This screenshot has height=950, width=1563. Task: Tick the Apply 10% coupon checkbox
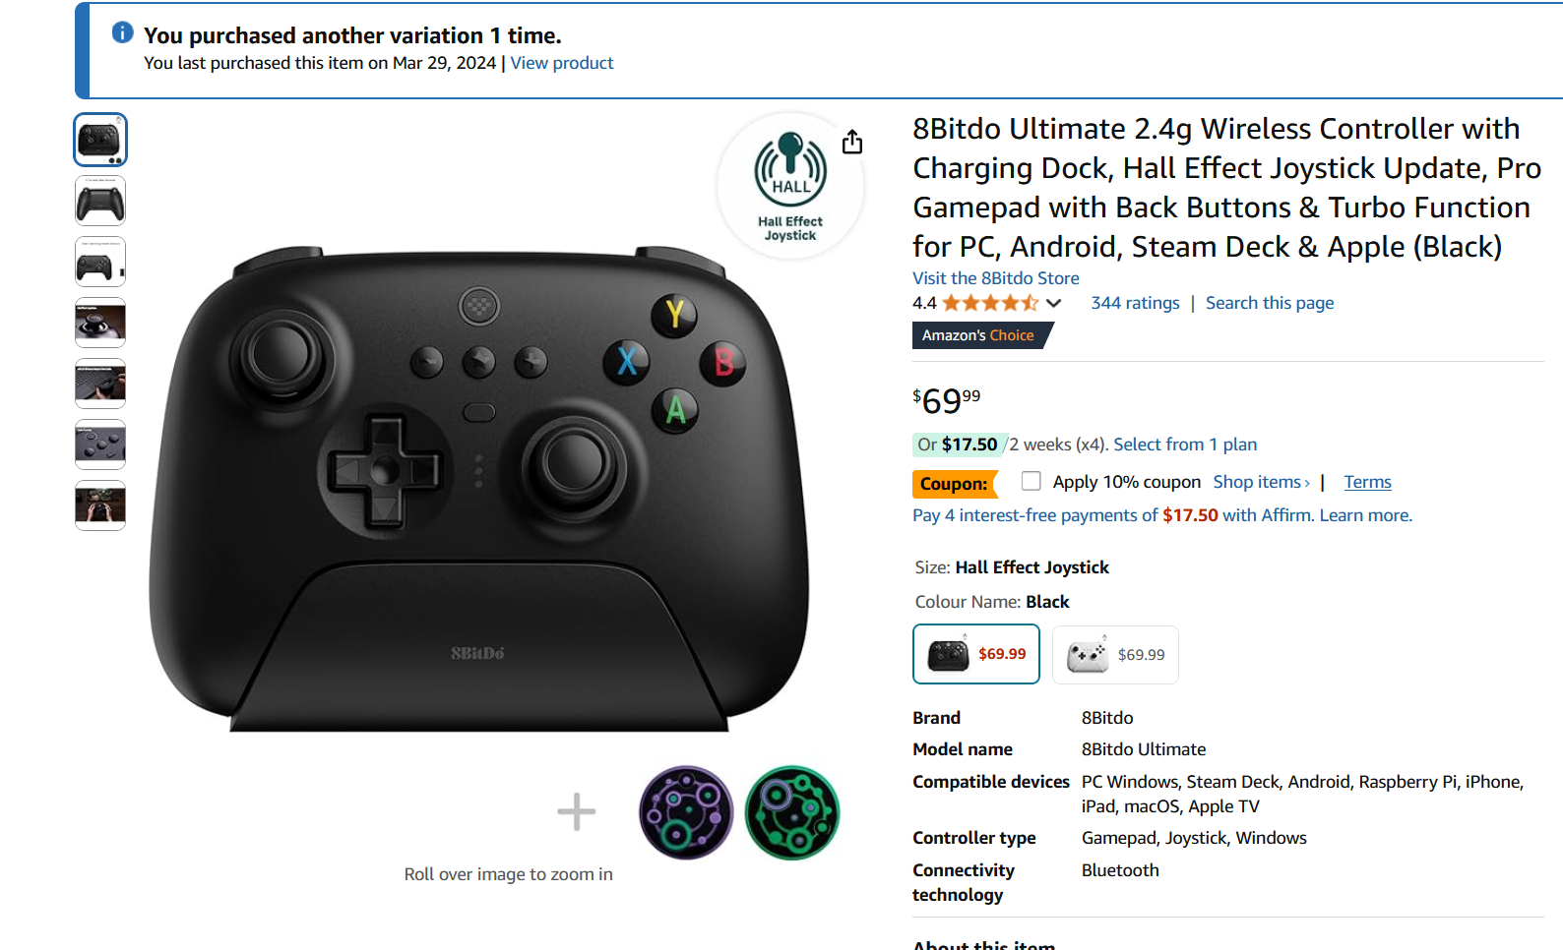[1031, 481]
